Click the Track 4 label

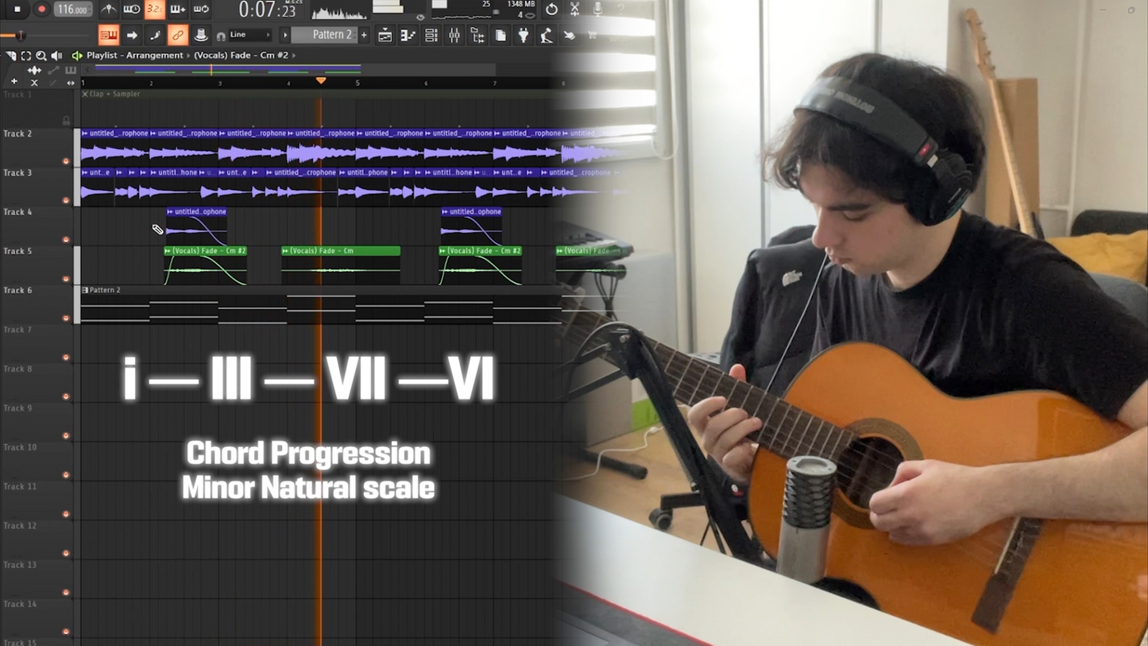coord(17,212)
